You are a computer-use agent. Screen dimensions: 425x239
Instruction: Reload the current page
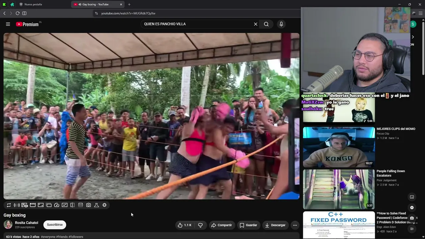(x=18, y=13)
